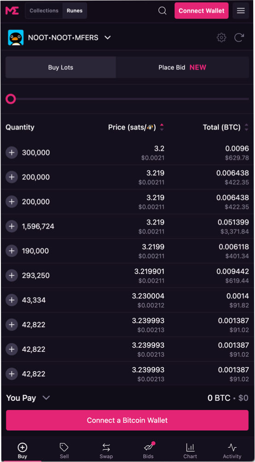Open the Bids hand icon
The height and width of the screenshot is (462, 255).
point(149,447)
